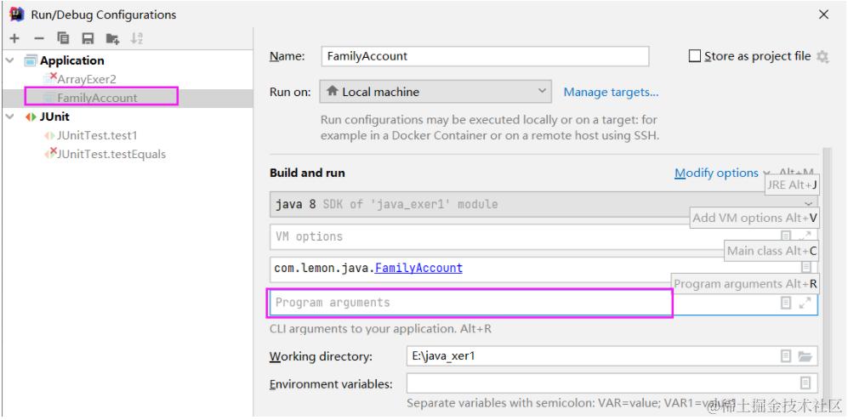Click the Add New Configuration plus icon
Screen dimensions: 848x420
point(14,38)
